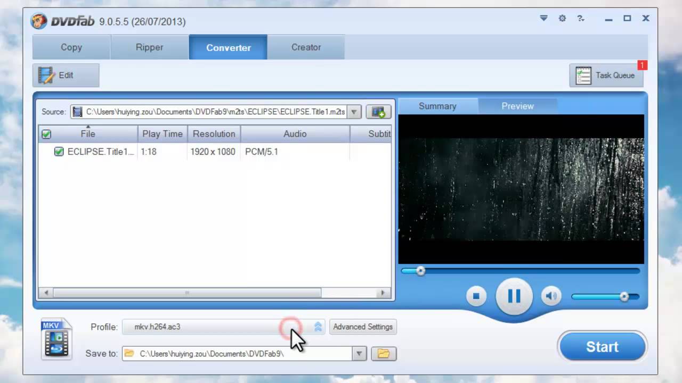Stop the preview playback

click(476, 296)
